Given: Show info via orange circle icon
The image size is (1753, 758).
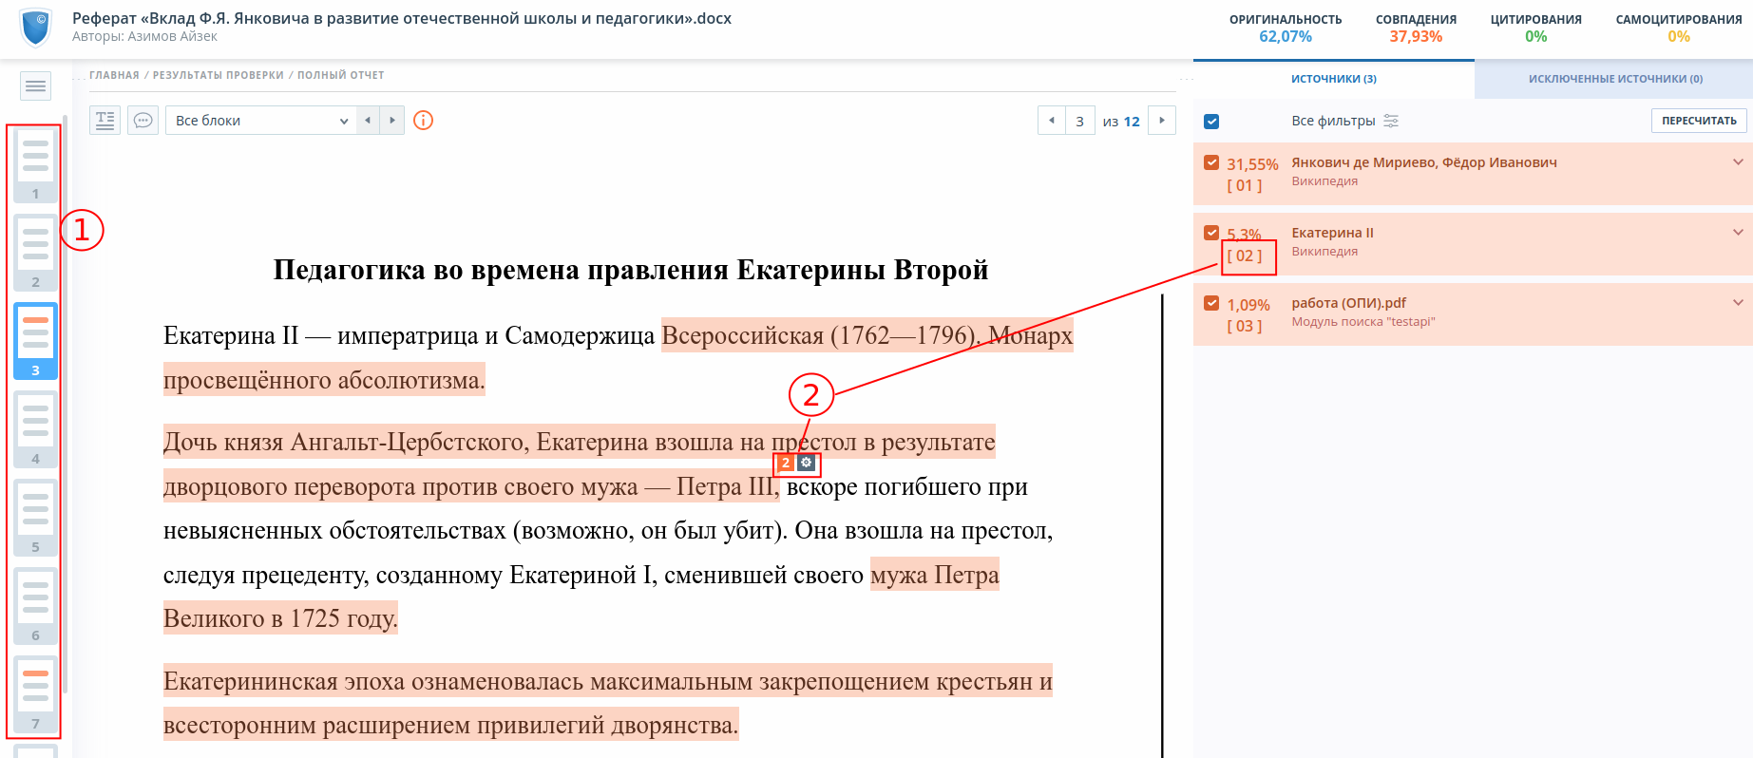Looking at the screenshot, I should pos(424,121).
